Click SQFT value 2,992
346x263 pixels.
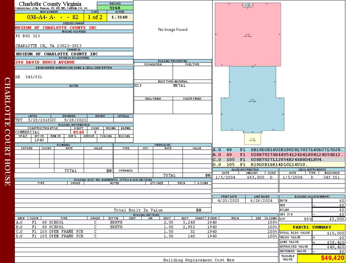tap(189, 227)
